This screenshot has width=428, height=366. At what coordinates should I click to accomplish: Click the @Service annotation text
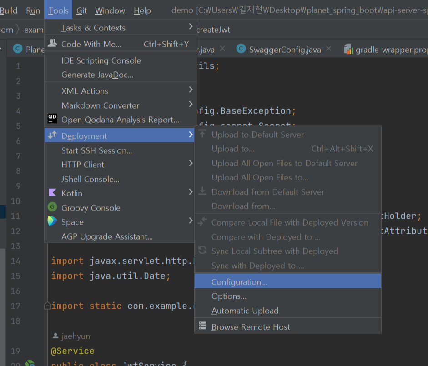click(x=73, y=351)
